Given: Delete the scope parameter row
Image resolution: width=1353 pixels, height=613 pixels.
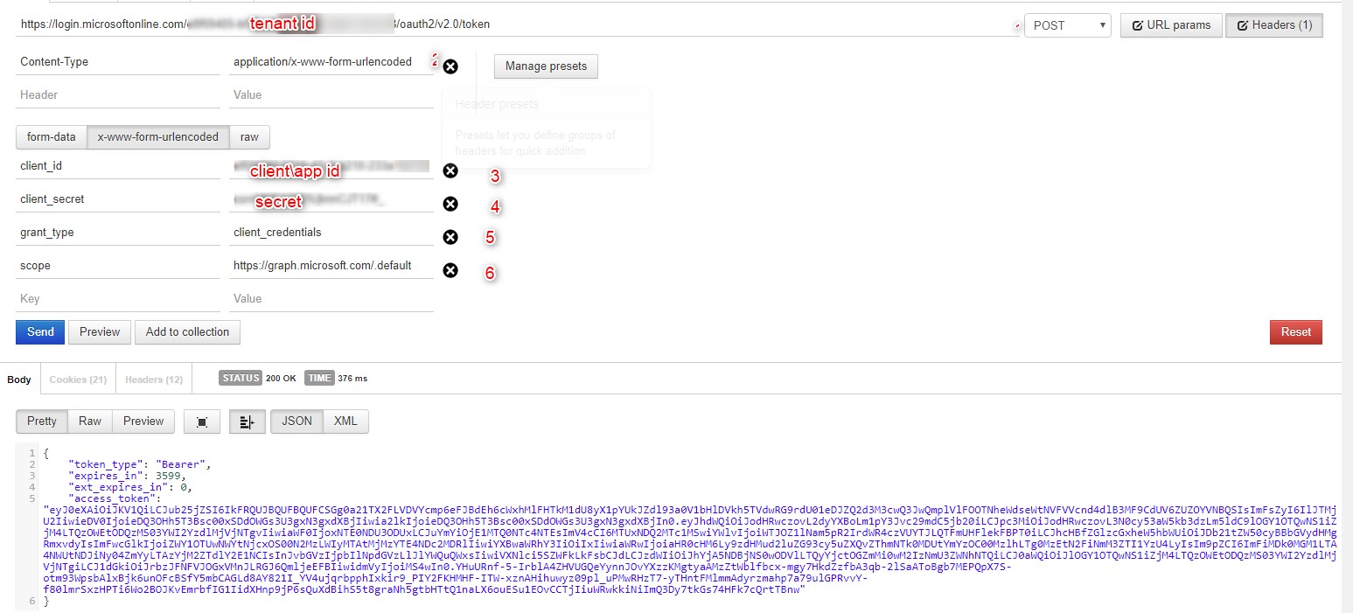Looking at the screenshot, I should click(450, 270).
